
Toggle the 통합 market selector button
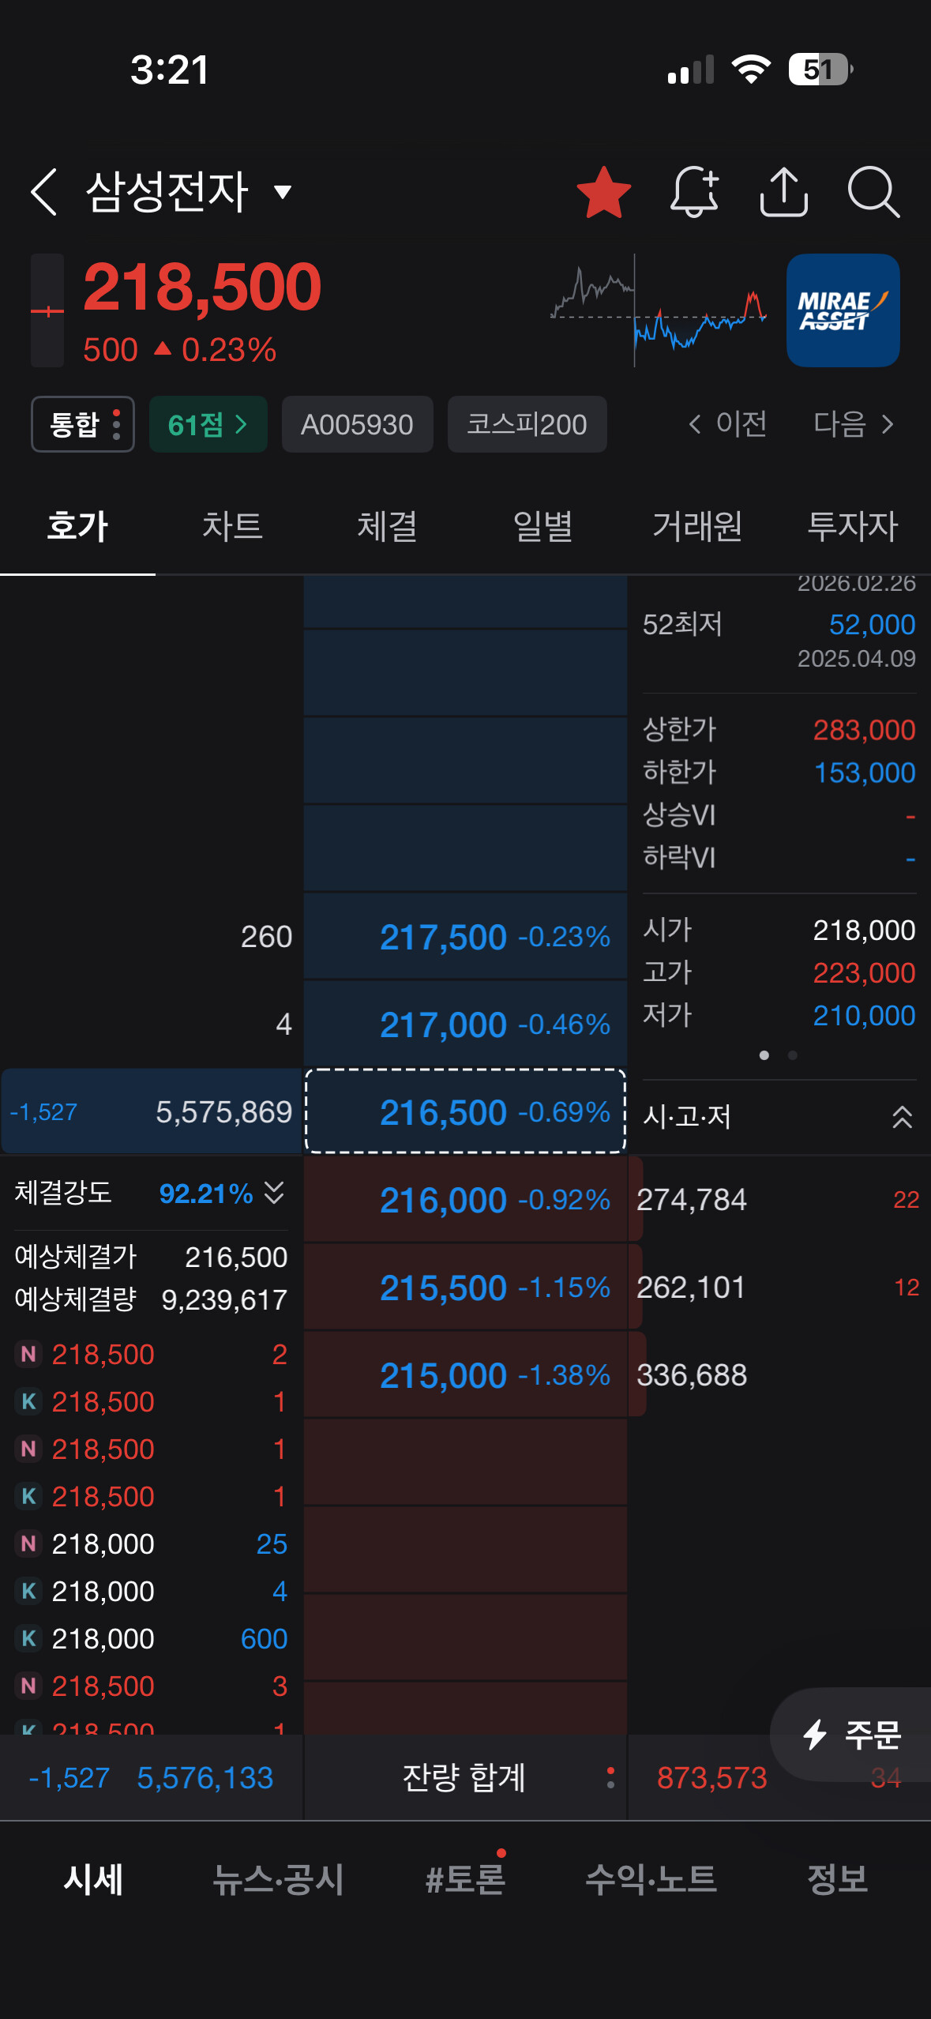pyautogui.click(x=83, y=424)
